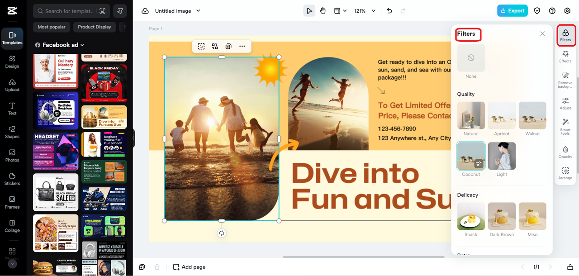The height and width of the screenshot is (276, 579).
Task: Open the Arrange panel
Action: coord(565,173)
